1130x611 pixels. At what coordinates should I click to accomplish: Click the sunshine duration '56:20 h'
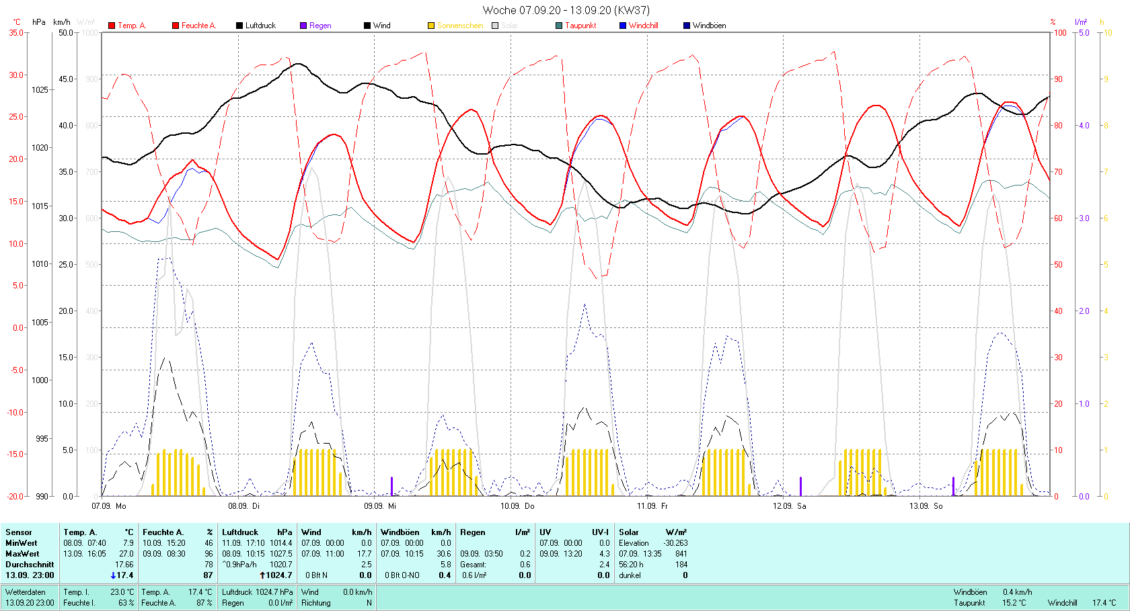pyautogui.click(x=631, y=565)
